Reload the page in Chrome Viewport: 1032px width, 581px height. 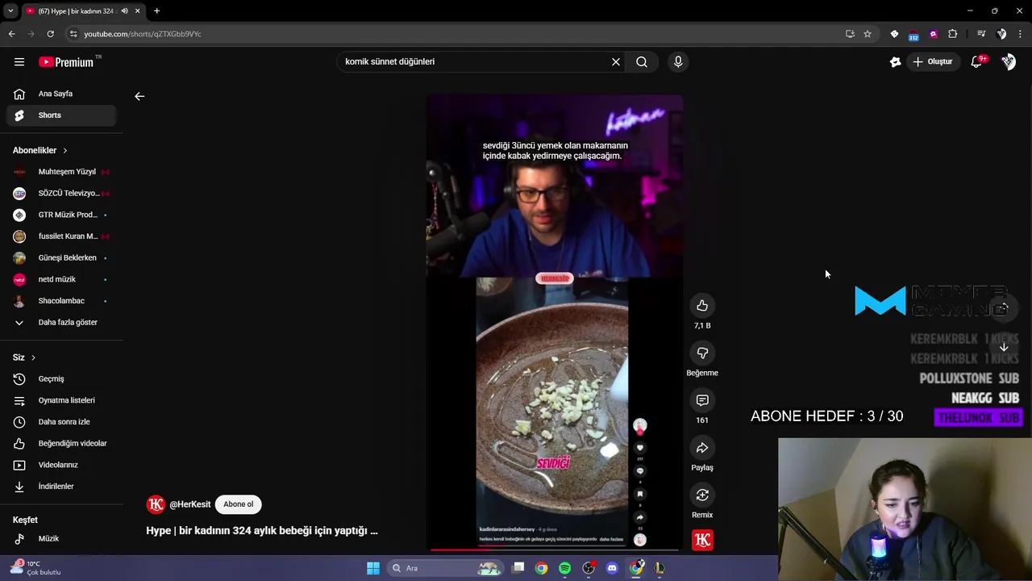[50, 34]
